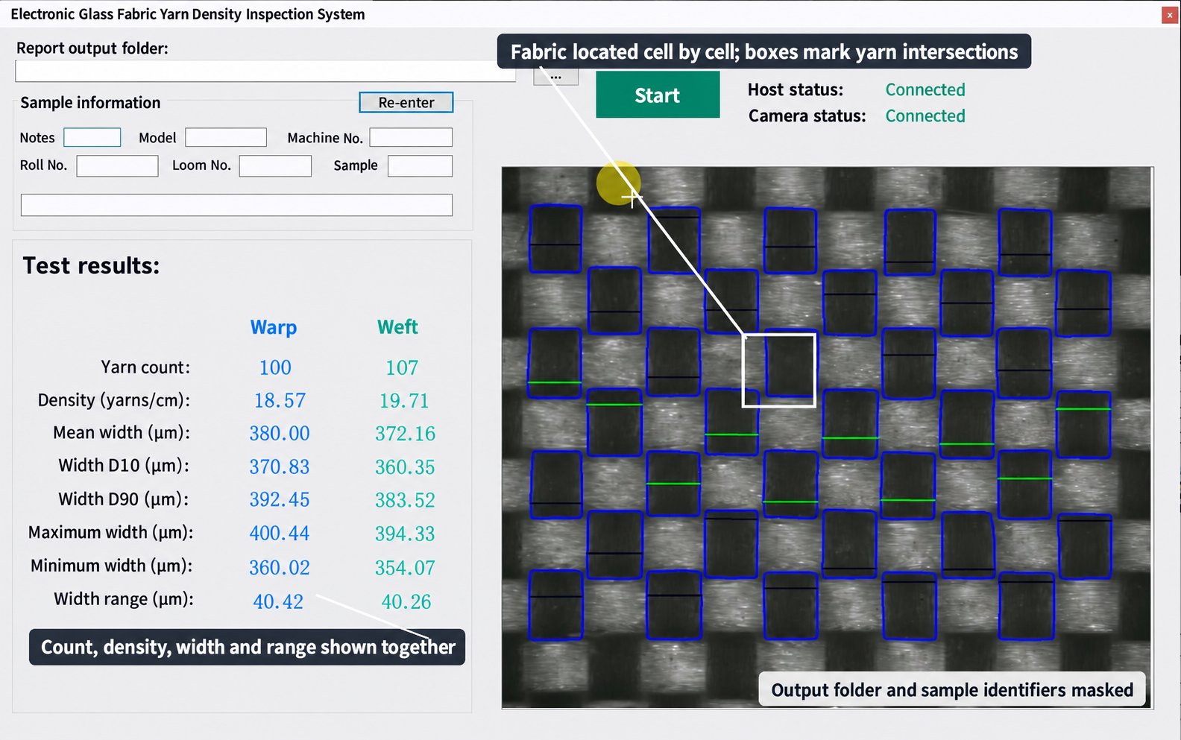Click the Camera status Connected text
The width and height of the screenshot is (1181, 740).
[x=925, y=116]
